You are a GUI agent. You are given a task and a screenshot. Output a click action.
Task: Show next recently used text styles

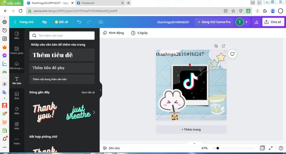click(x=94, y=112)
